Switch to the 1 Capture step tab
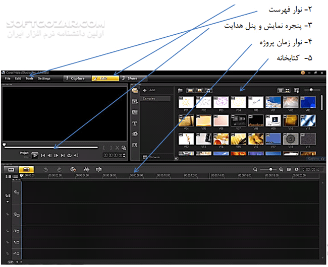This screenshot has width=328, height=267. 77,78
